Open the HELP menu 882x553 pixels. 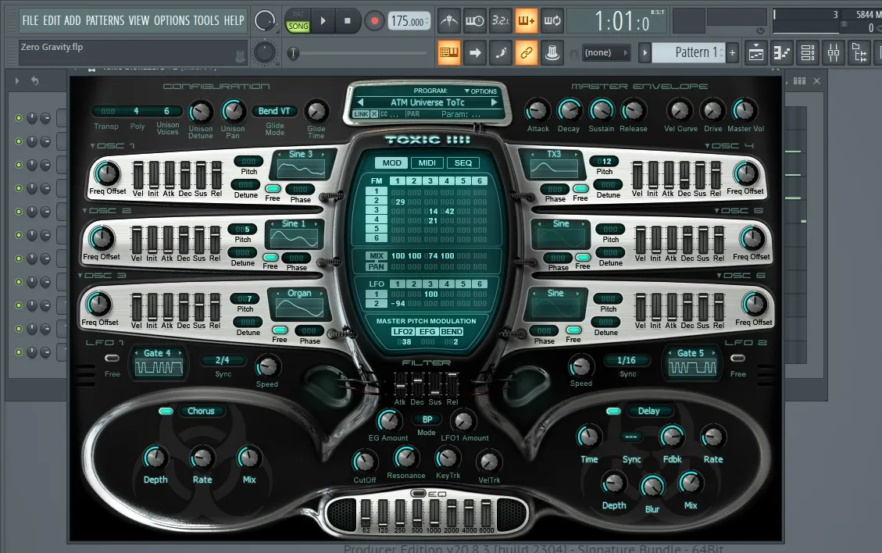[x=234, y=21]
